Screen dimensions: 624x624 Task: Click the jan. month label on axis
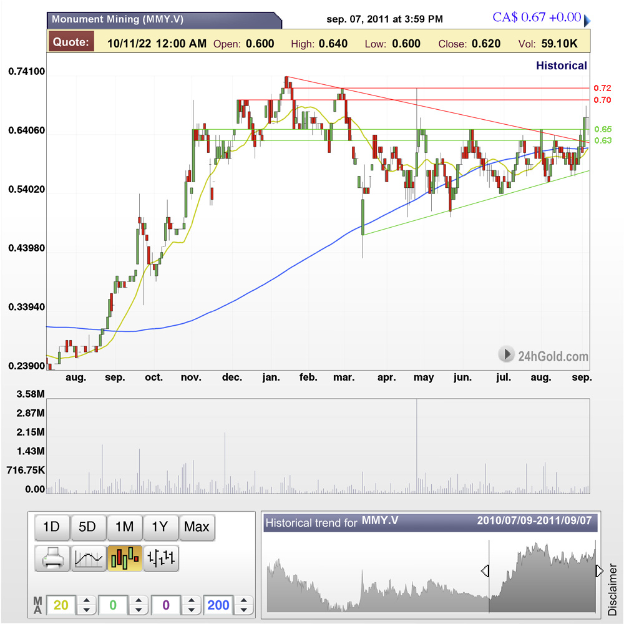tap(271, 378)
